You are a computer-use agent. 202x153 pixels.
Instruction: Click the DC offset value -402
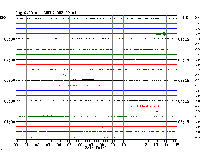pos(197,101)
